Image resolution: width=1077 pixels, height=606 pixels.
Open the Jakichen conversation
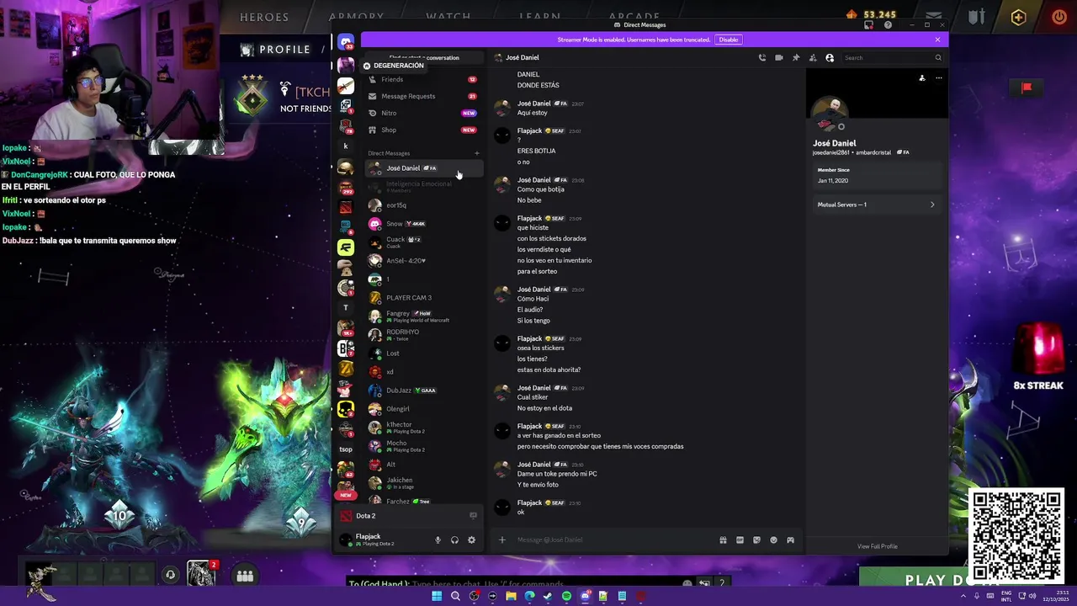[x=423, y=483]
